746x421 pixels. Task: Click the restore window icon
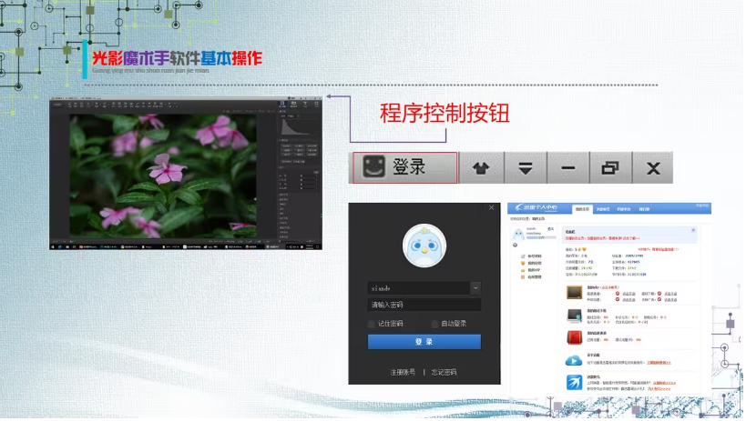pyautogui.click(x=609, y=168)
